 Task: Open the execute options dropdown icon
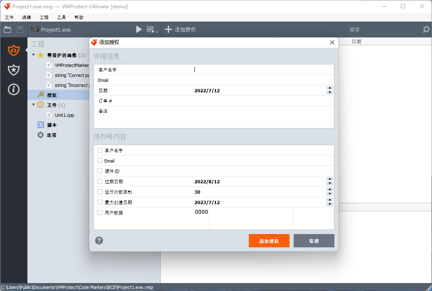click(152, 30)
